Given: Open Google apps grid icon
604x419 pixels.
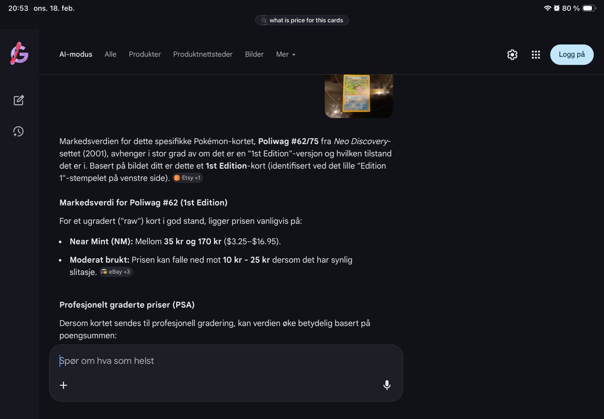Looking at the screenshot, I should (x=535, y=55).
